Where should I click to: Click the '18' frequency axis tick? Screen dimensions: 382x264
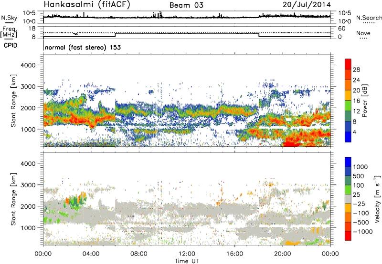point(32,29)
